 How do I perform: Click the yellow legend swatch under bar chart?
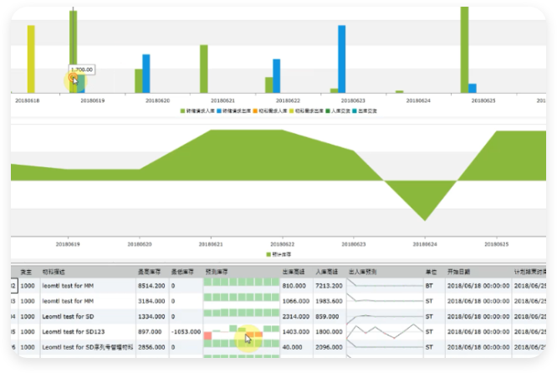click(x=293, y=110)
